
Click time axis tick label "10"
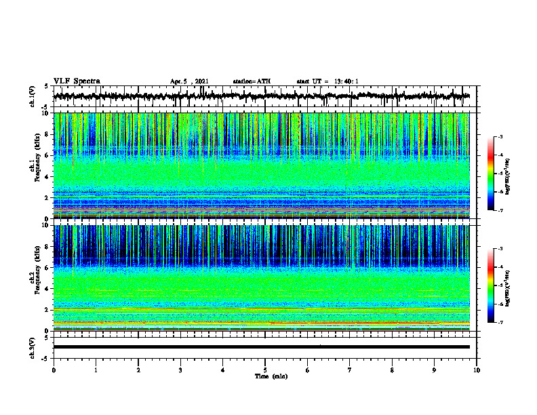pyautogui.click(x=477, y=370)
